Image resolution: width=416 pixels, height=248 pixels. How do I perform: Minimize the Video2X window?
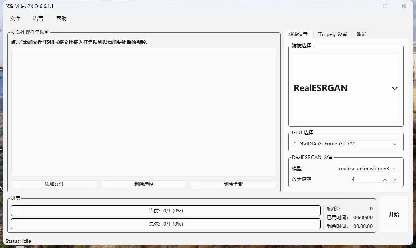pos(367,6)
